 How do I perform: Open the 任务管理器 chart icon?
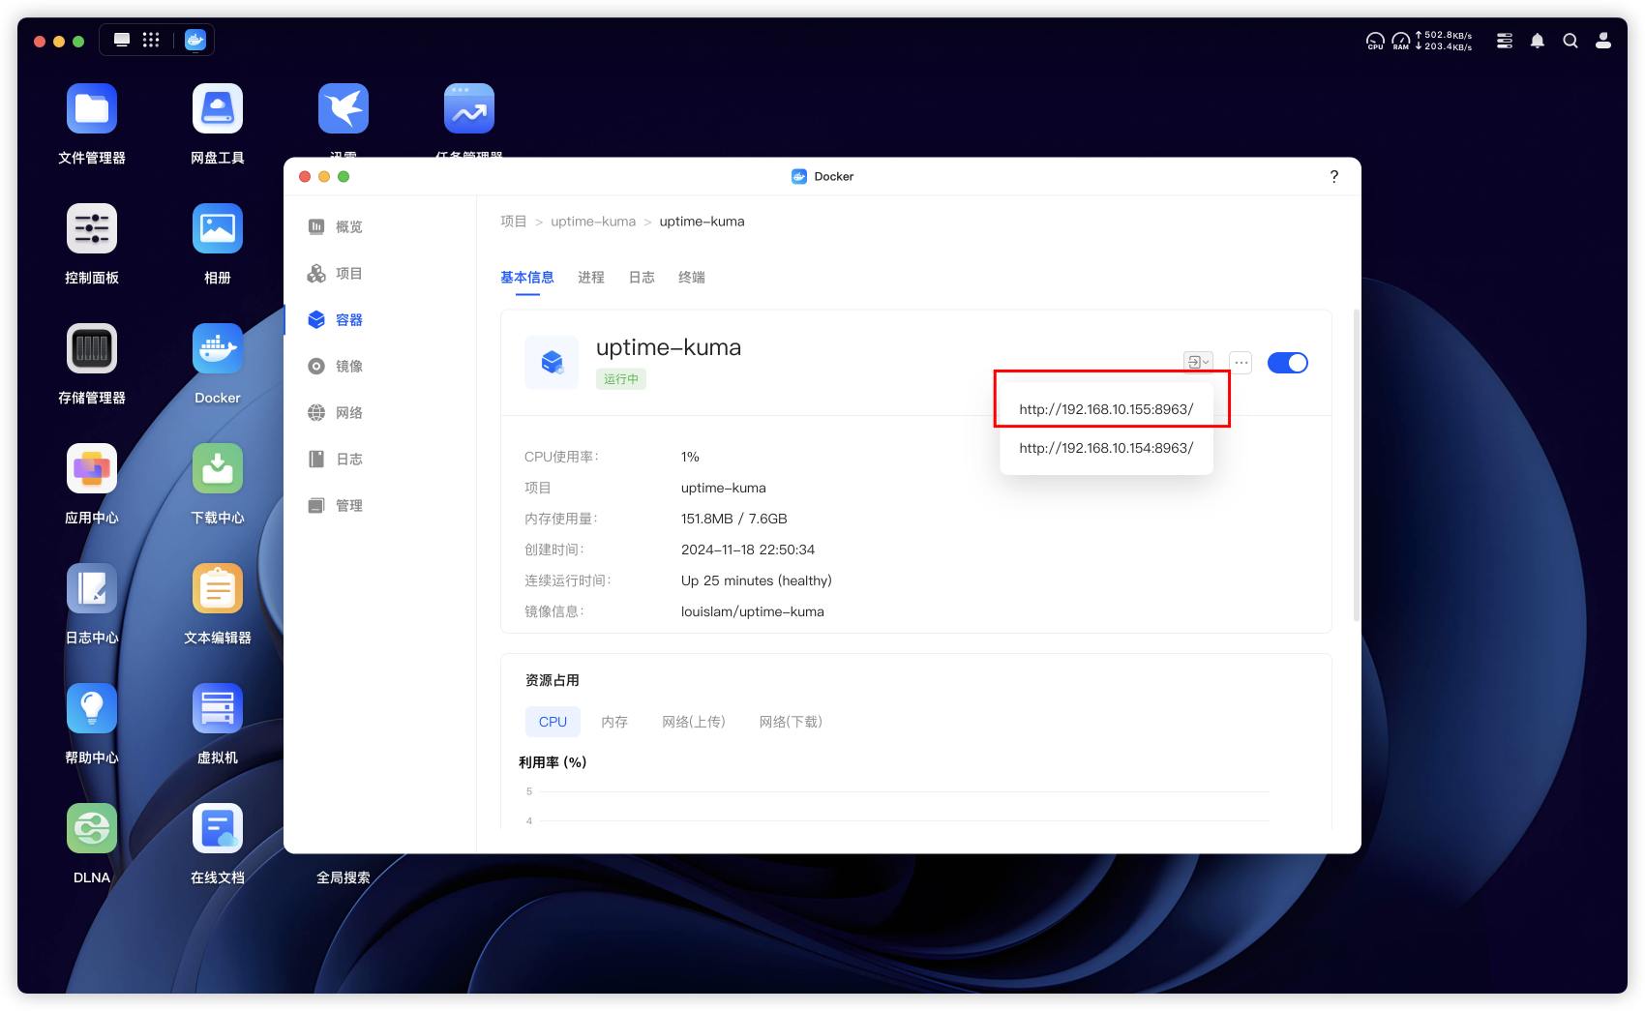[469, 108]
